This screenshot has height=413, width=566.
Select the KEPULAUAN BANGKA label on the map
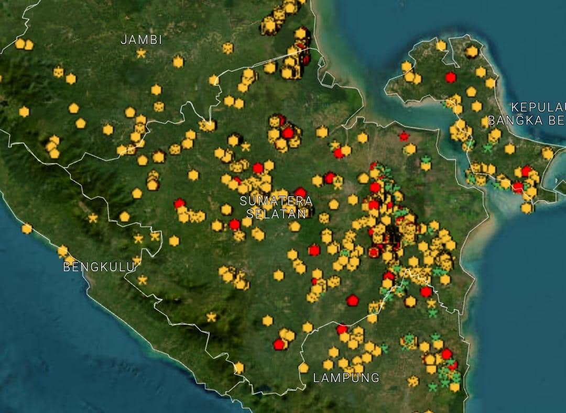(527, 114)
